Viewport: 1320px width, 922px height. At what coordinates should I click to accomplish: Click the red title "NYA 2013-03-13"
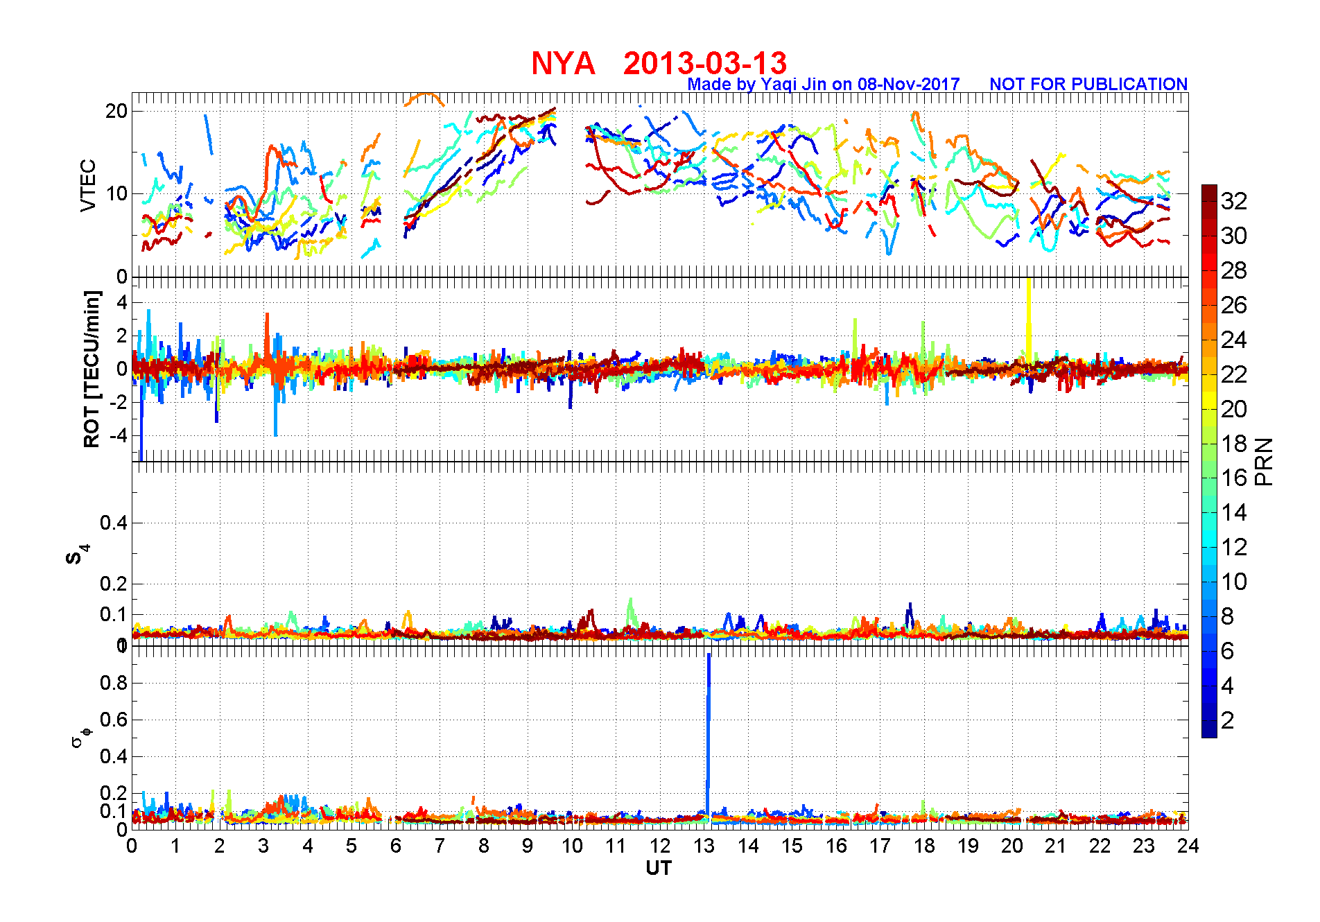(x=659, y=63)
